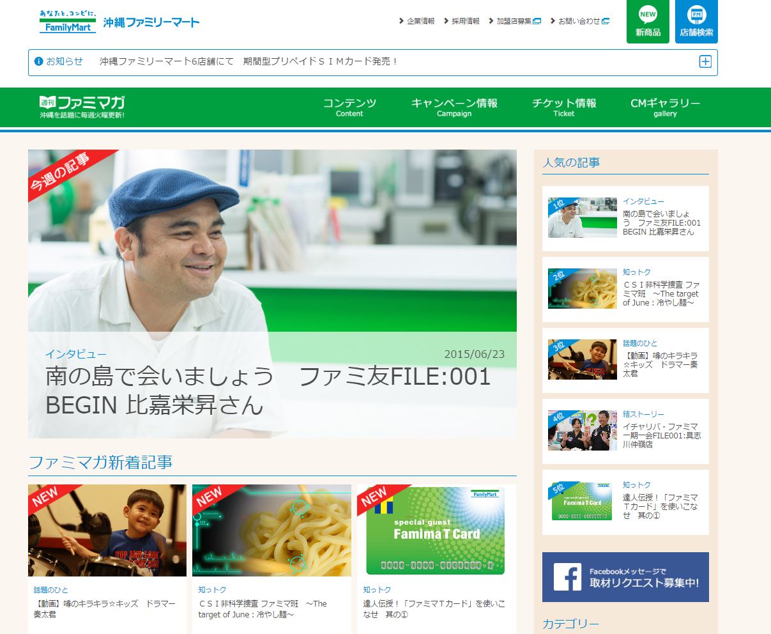The width and height of the screenshot is (771, 634).
Task: Open 2位 noodle article thumbnail
Action: [583, 288]
